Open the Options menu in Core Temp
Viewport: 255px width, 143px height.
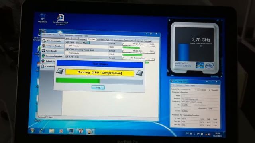[x=179, y=85]
